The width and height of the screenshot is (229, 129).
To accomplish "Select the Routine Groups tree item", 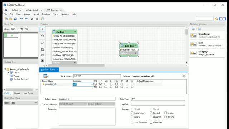I will coord(20,79).
